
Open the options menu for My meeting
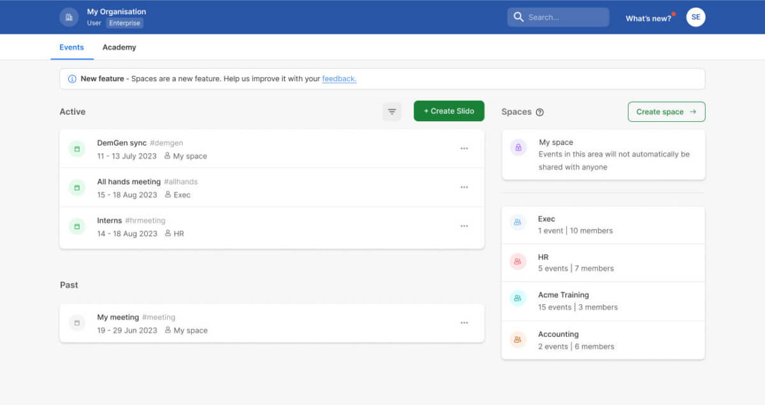click(464, 323)
